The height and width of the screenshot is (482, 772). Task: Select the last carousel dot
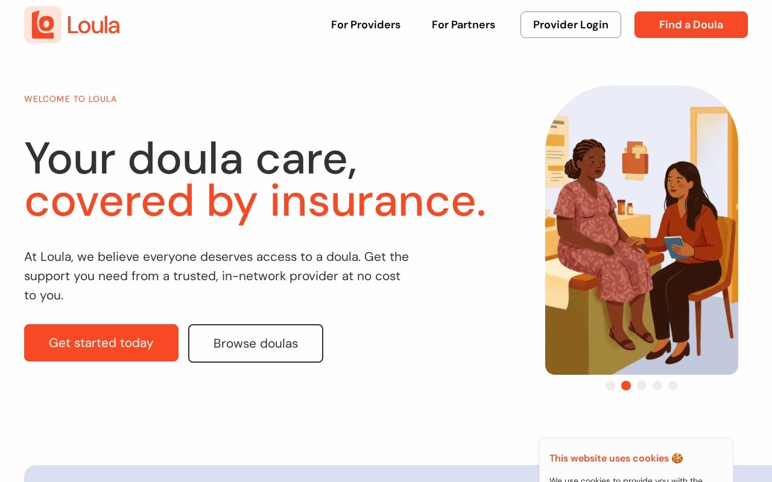(x=673, y=386)
